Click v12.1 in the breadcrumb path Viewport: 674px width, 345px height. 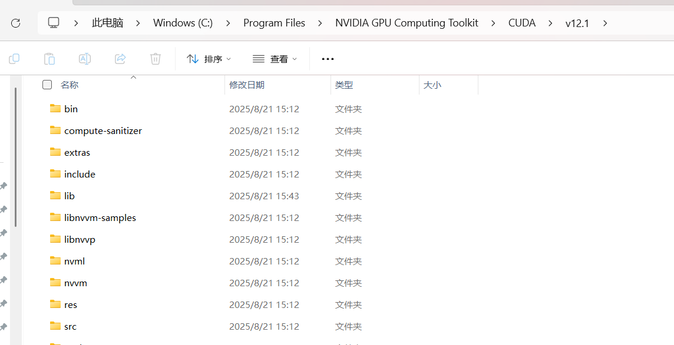click(x=577, y=23)
